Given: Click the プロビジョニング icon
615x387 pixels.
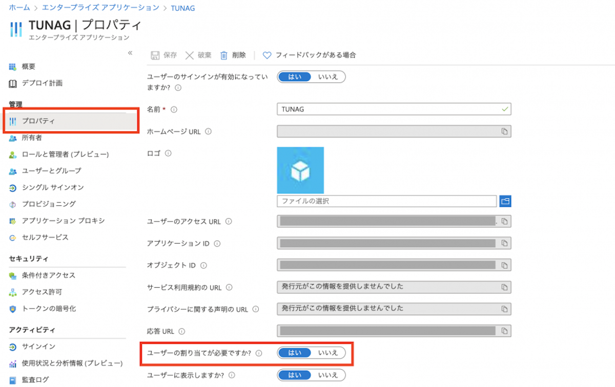Looking at the screenshot, I should click(x=13, y=204).
